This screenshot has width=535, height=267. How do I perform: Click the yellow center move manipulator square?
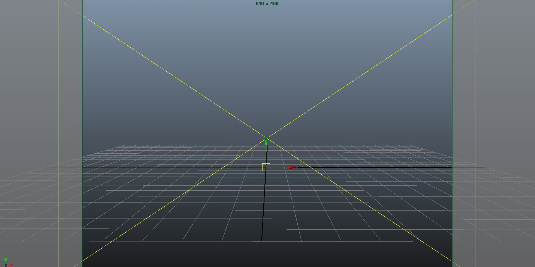click(266, 167)
